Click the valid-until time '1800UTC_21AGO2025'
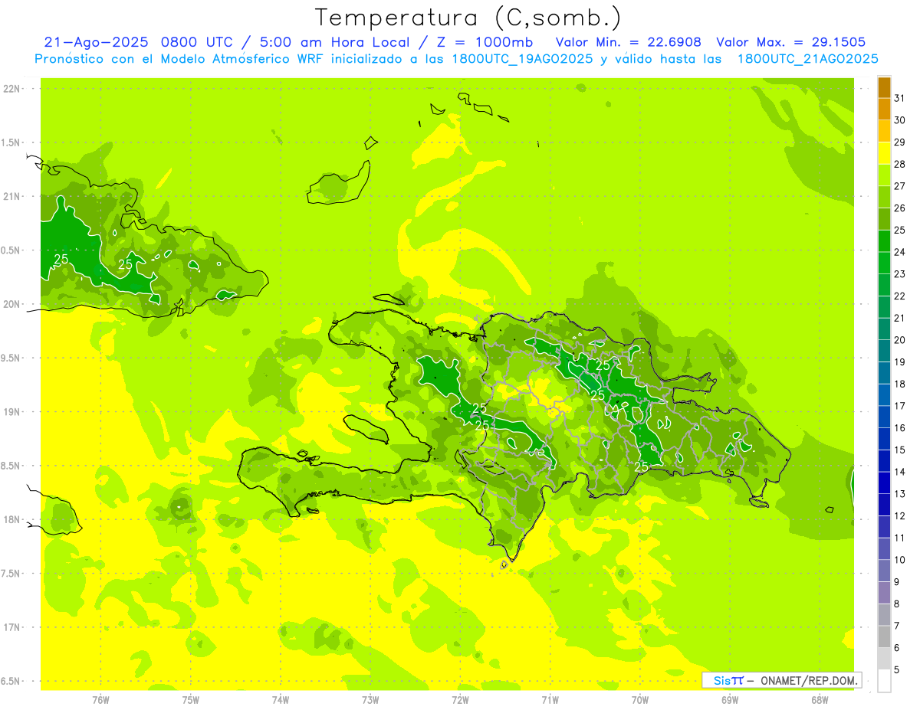Screen dimensions: 920x710 click(x=807, y=59)
